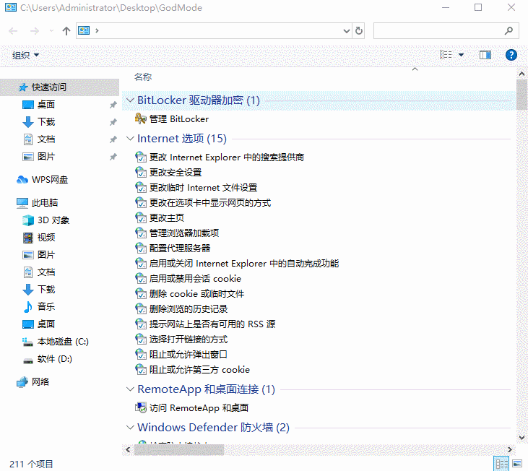The width and height of the screenshot is (528, 471).
Task: Open 更改主页 setting
Action: (x=167, y=218)
